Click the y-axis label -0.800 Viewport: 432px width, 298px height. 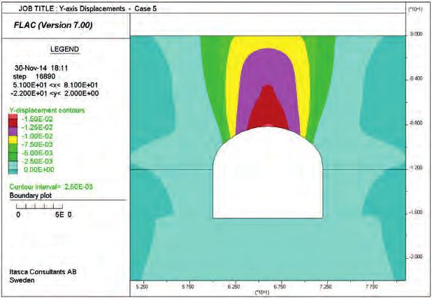pyautogui.click(x=415, y=123)
